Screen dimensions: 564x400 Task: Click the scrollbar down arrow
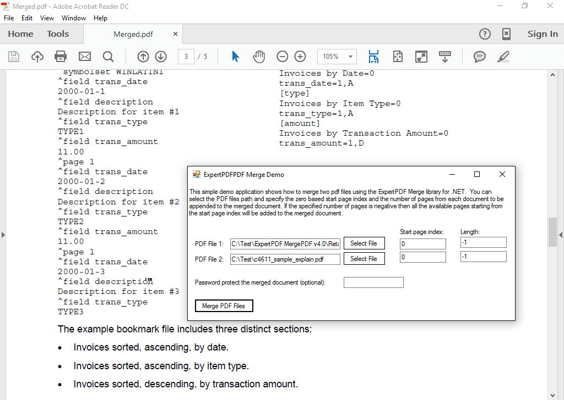pos(552,396)
